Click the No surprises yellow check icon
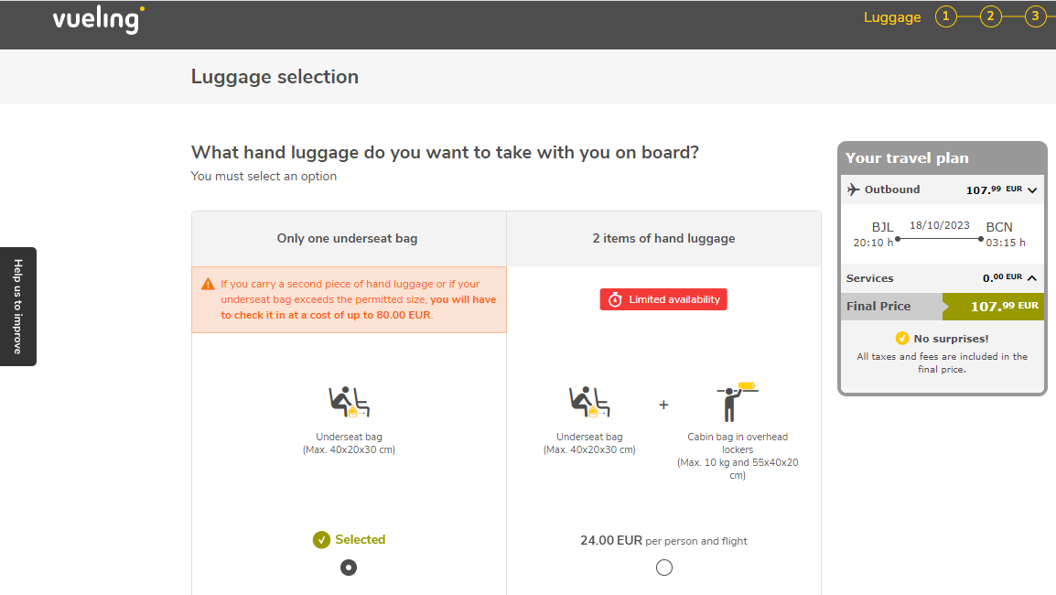Screen dimensions: 1056x595 click(x=901, y=339)
